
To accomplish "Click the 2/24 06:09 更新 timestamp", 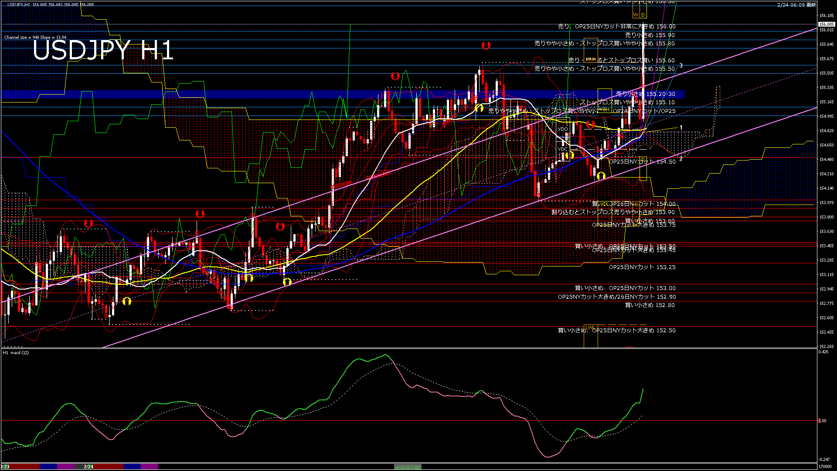I will click(x=796, y=5).
